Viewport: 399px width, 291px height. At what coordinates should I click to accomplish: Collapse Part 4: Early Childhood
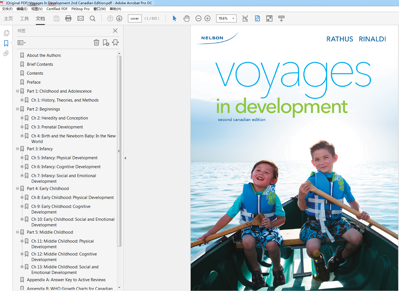(x=18, y=189)
